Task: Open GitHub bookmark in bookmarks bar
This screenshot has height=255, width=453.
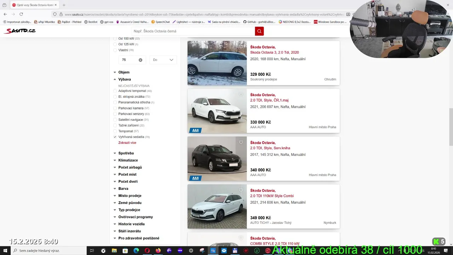Action: 259,22
